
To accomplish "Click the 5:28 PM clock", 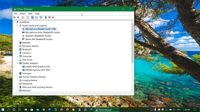I will click(x=187, y=110).
